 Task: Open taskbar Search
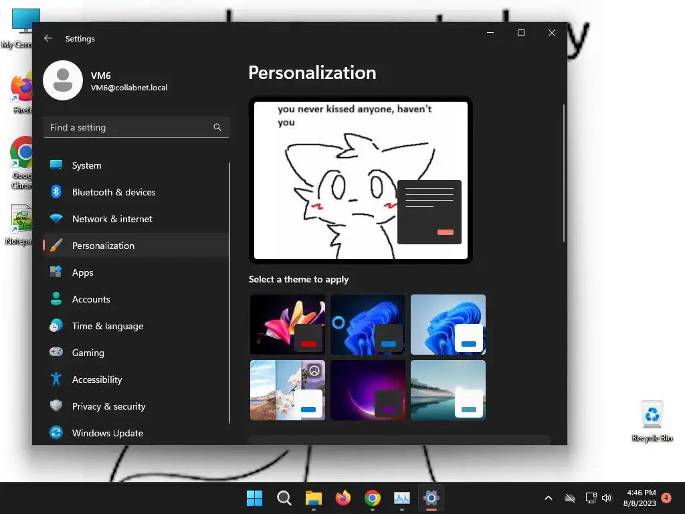(x=284, y=498)
